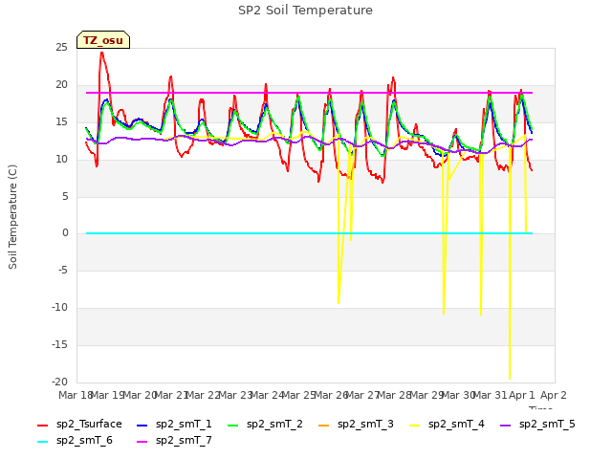Click the SP2 Soil Temperature chart title

pos(305,11)
